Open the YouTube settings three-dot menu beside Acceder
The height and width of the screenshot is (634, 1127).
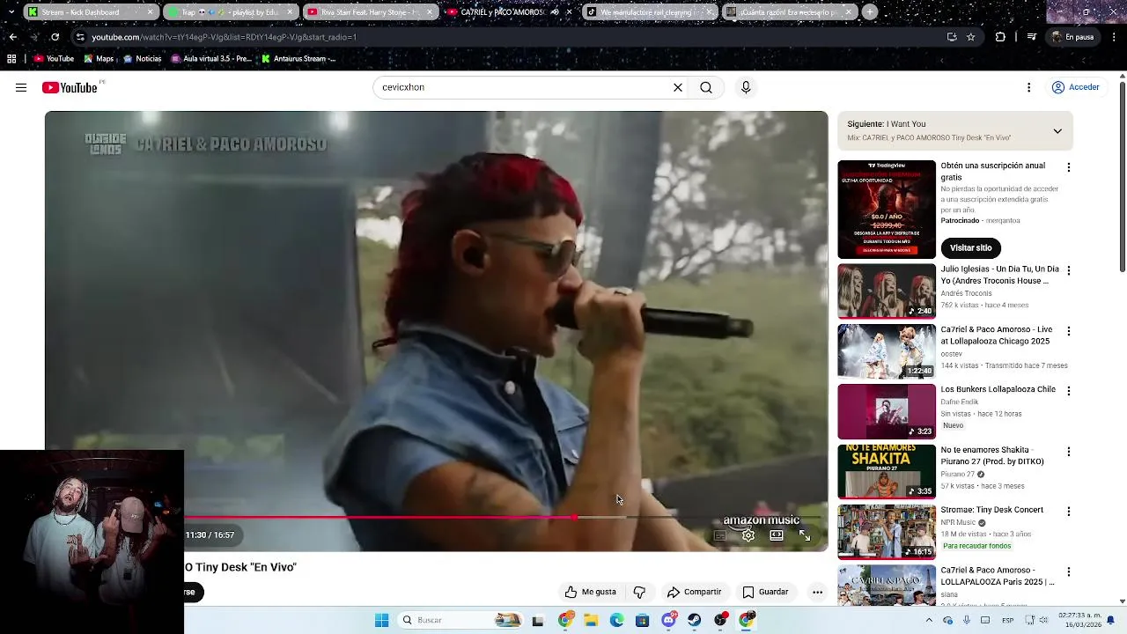click(1028, 87)
